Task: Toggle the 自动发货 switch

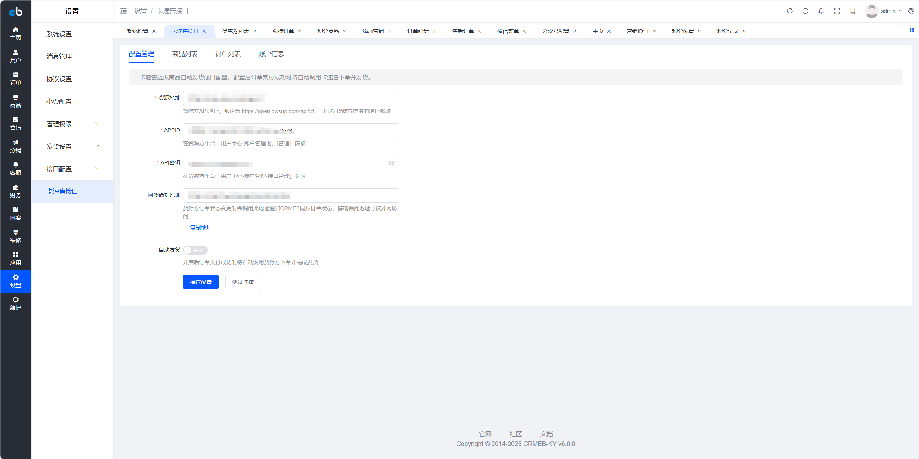Action: tap(195, 250)
